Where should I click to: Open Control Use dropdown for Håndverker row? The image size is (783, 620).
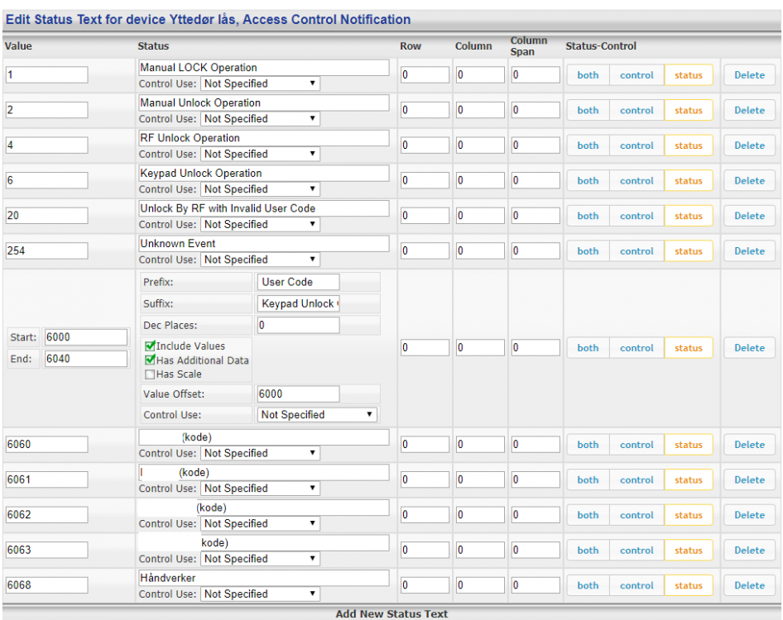point(260,594)
